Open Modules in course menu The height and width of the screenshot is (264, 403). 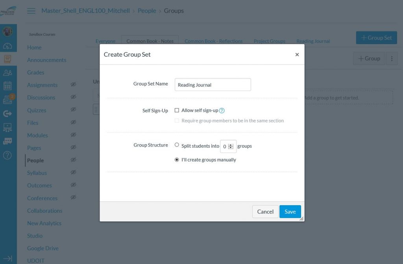[37, 135]
